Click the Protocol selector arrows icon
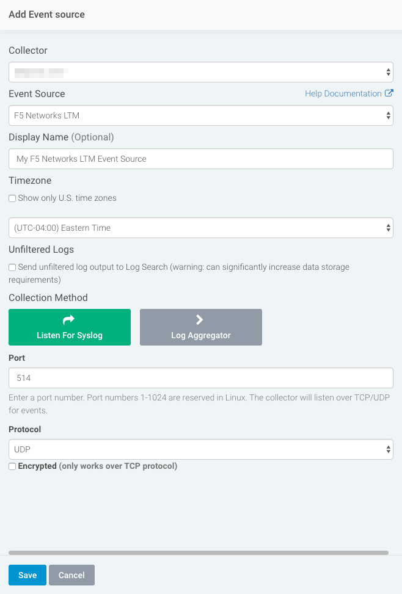Image resolution: width=402 pixels, height=594 pixels. (x=389, y=449)
